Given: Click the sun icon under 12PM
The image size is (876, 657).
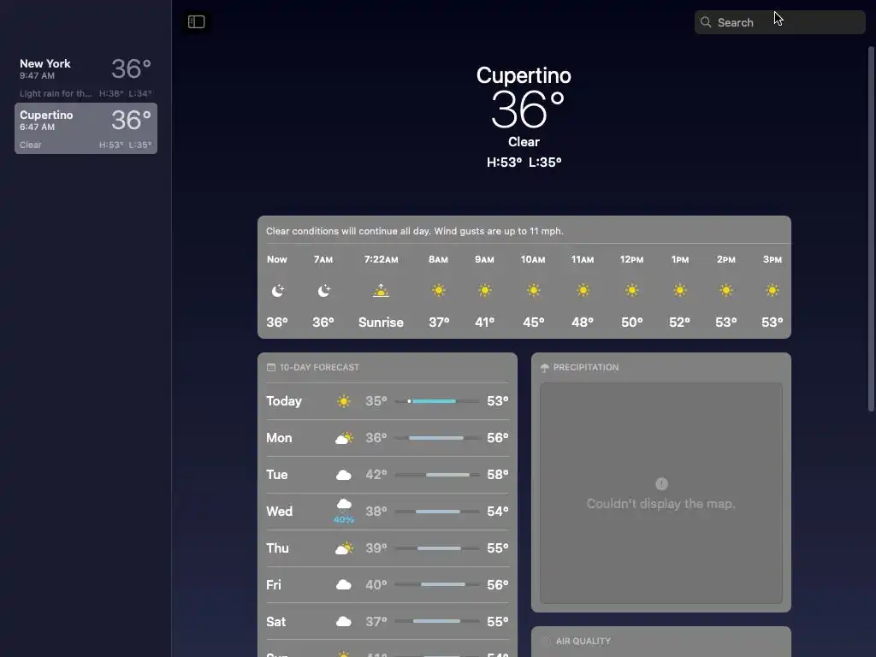Looking at the screenshot, I should [632, 291].
